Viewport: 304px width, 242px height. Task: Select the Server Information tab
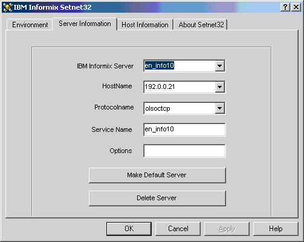(x=85, y=24)
